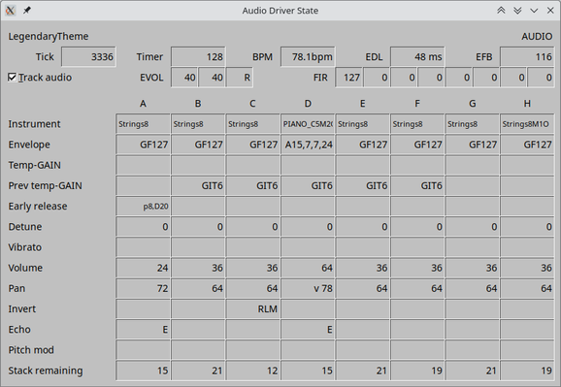Viewport: 561px width, 387px height.
Task: Click the Temp-GAIN row label
Action: point(35,165)
